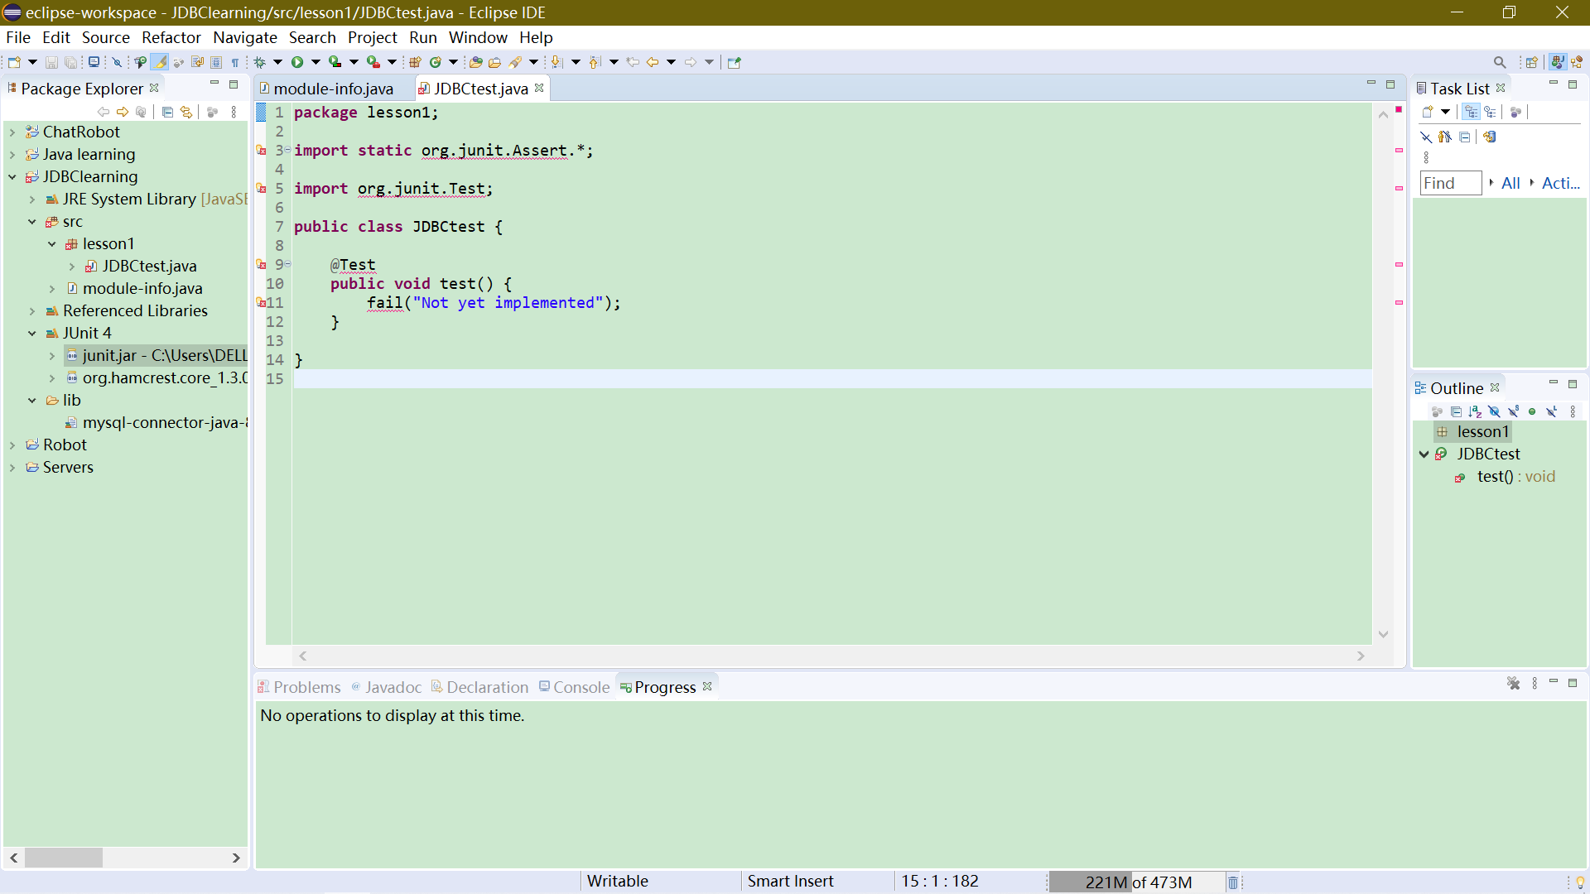The image size is (1590, 894).
Task: Click the New Java Class icon
Action: pyautogui.click(x=436, y=62)
